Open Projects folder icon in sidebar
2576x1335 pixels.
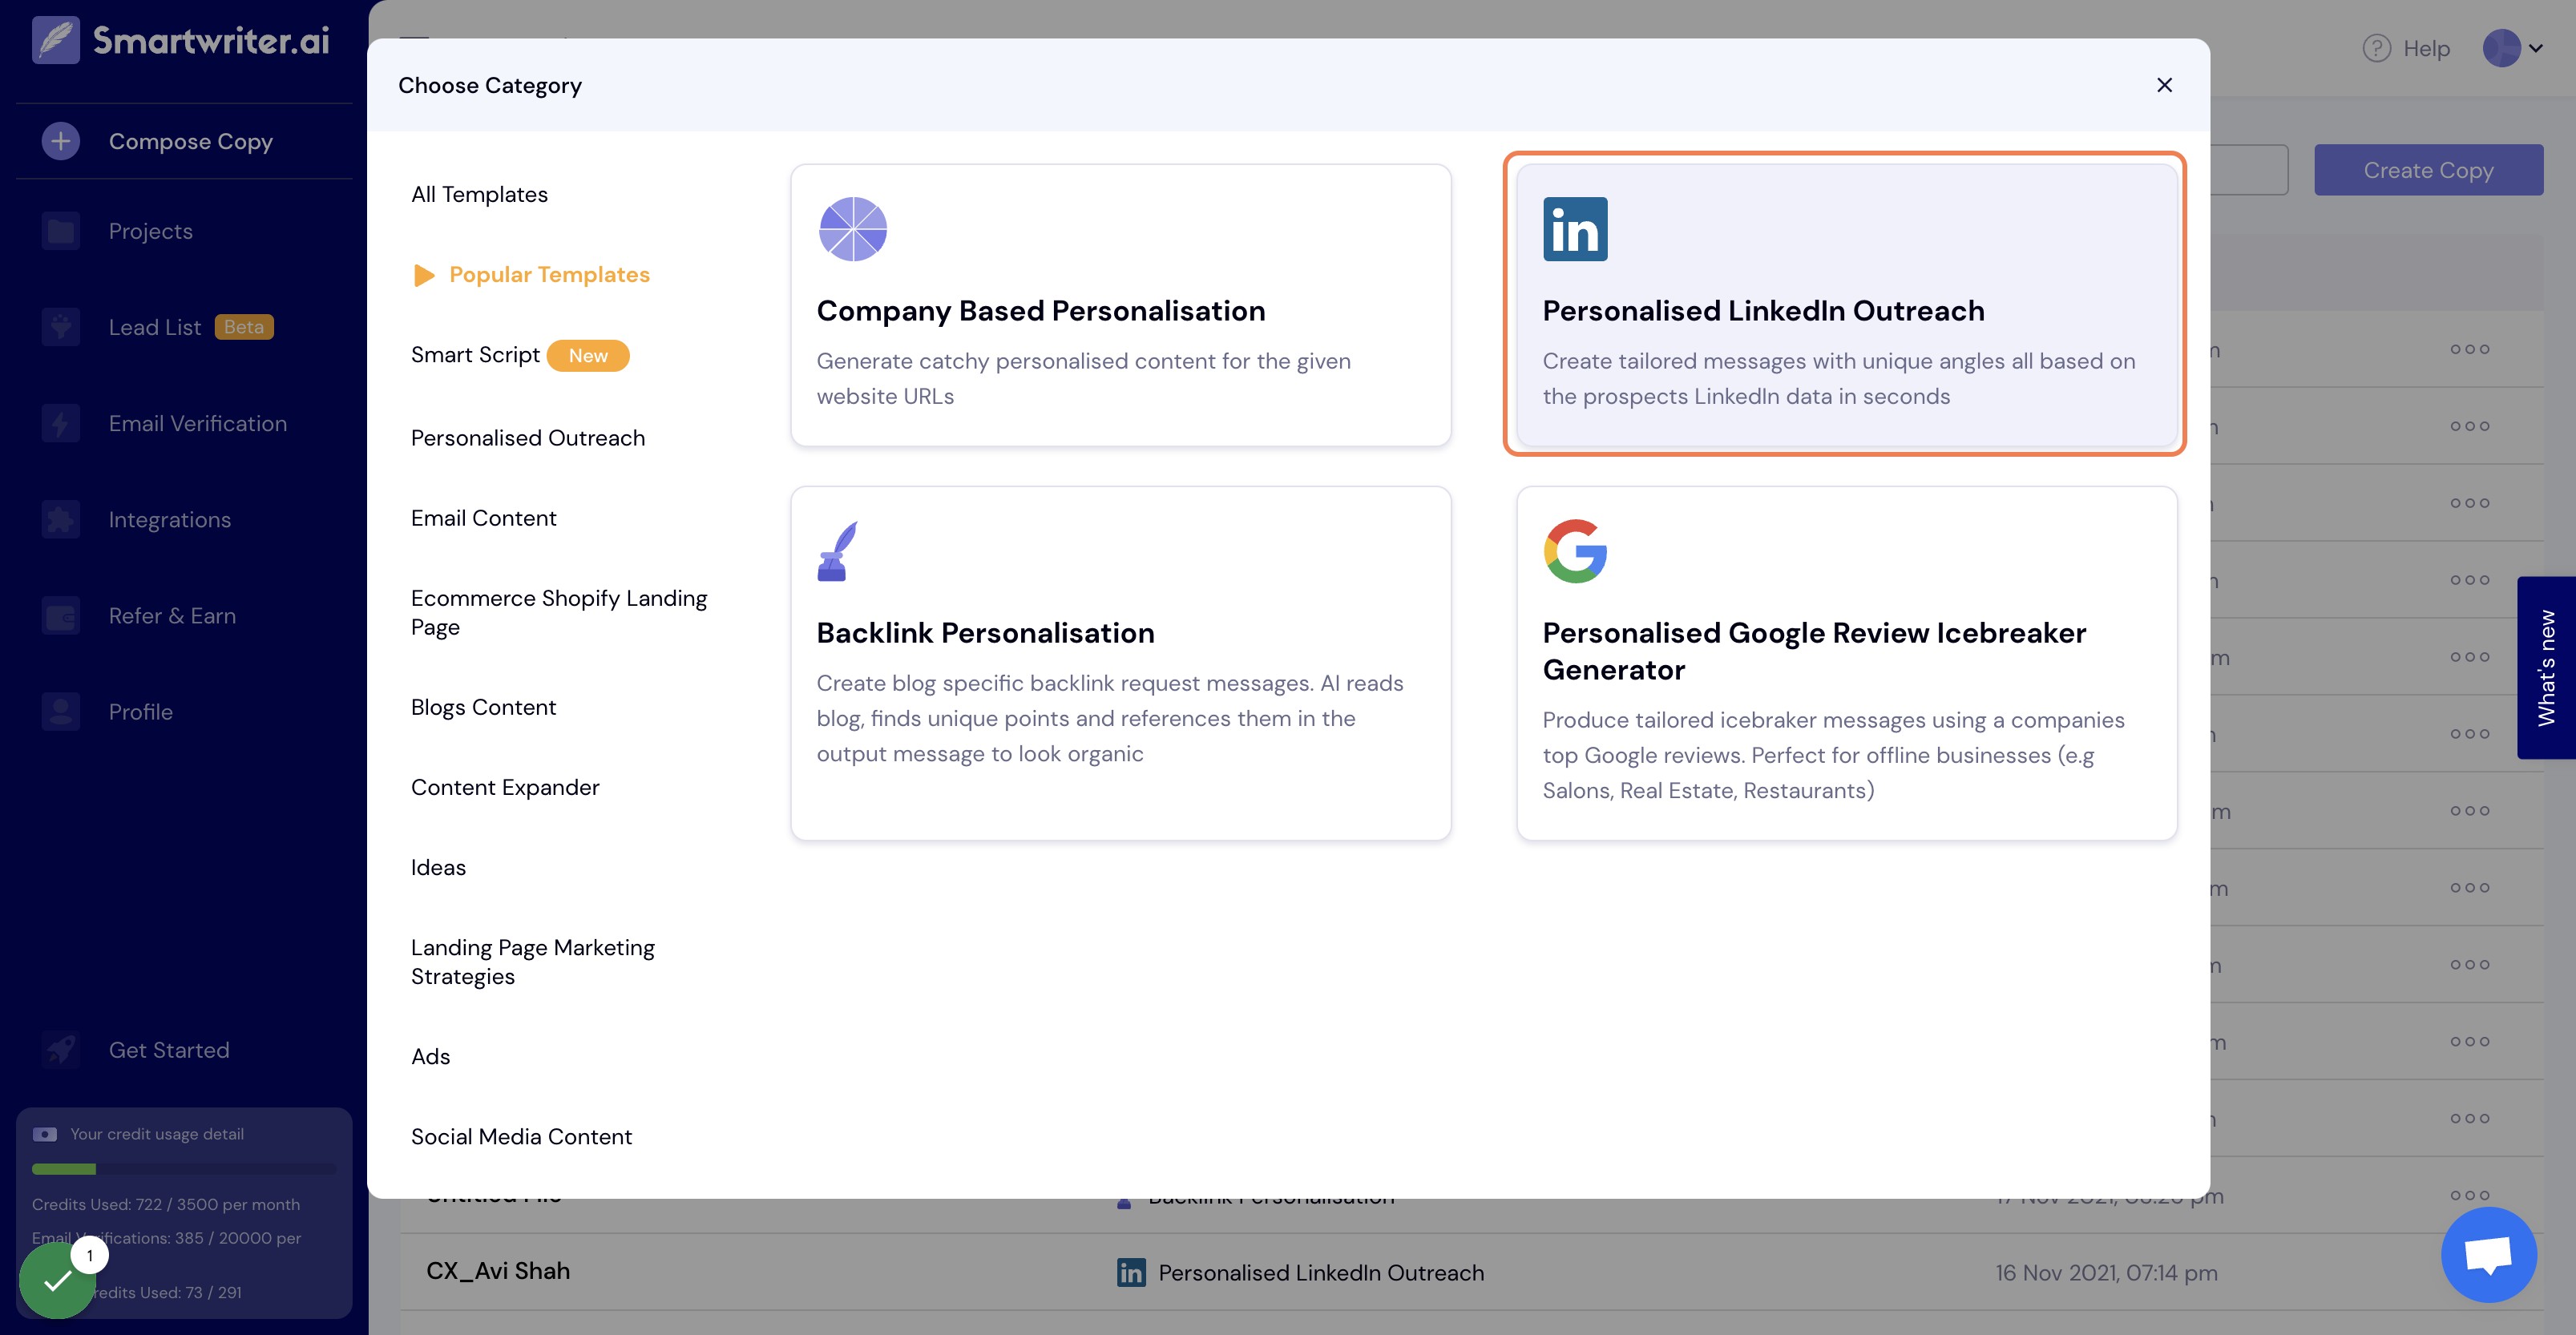[61, 231]
